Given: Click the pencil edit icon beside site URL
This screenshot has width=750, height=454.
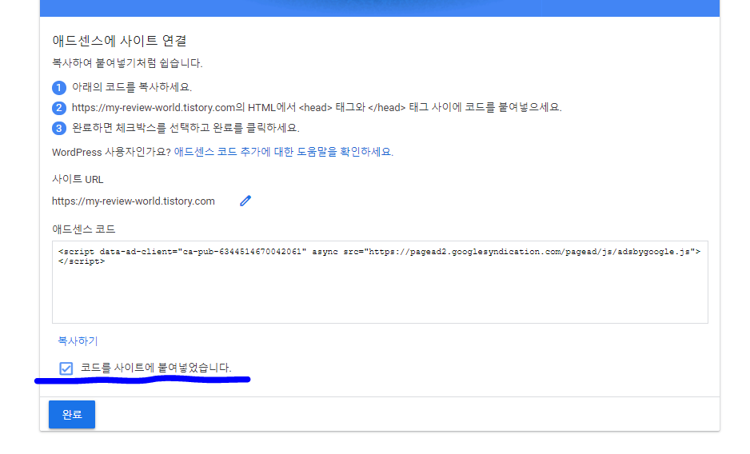Looking at the screenshot, I should point(245,201).
